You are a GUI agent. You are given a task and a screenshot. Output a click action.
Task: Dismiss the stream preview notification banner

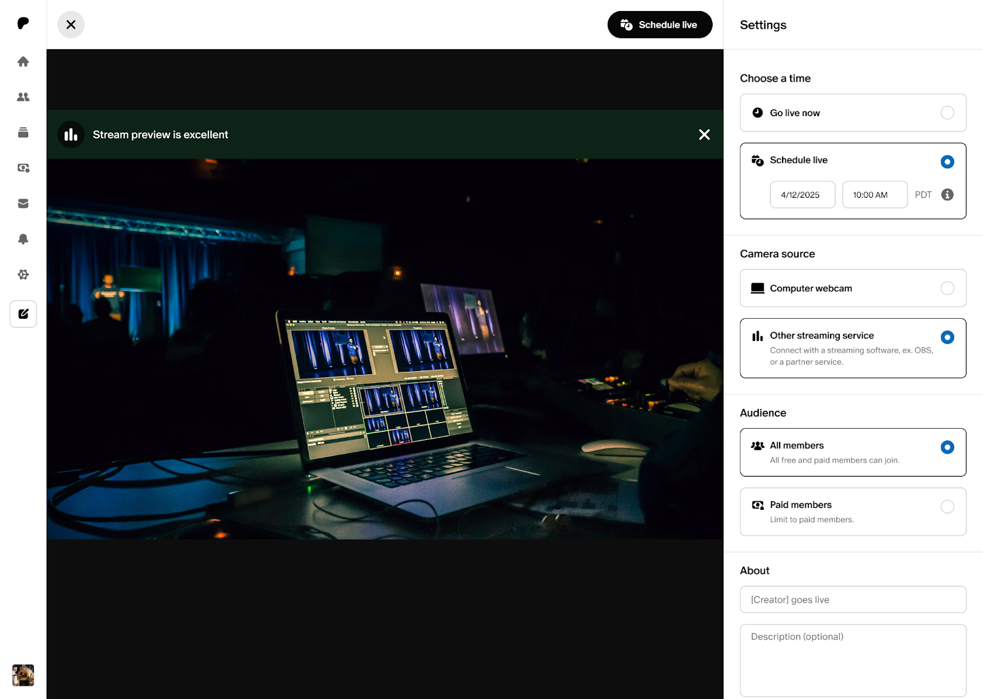(x=704, y=135)
